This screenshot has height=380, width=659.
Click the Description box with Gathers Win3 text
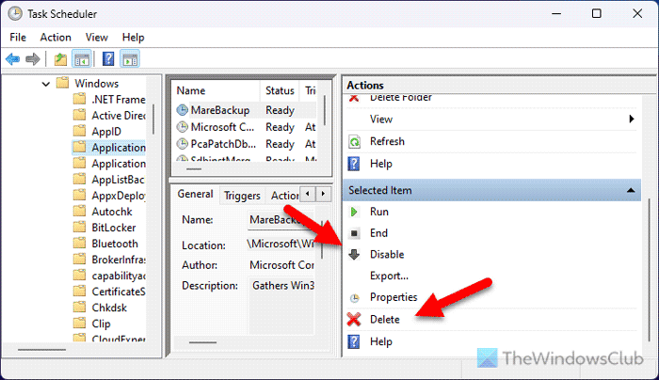pyautogui.click(x=281, y=305)
